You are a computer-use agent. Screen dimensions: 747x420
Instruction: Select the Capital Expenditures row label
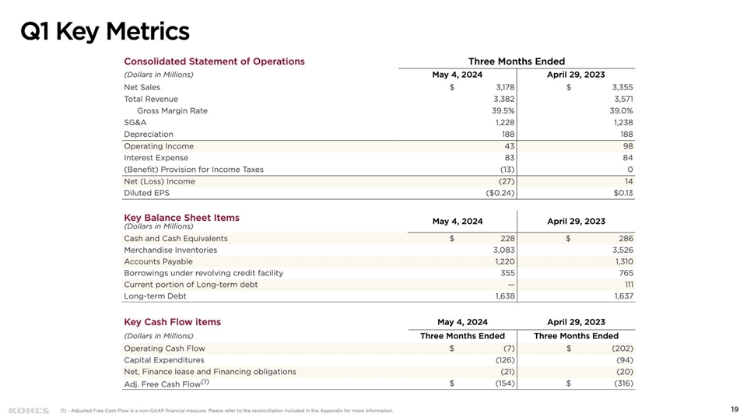tap(163, 360)
